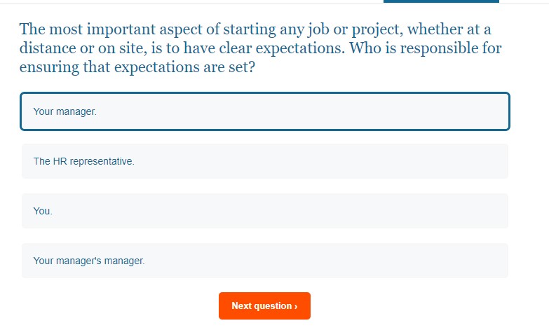
Task: Toggle the You answer box
Action: [x=265, y=211]
